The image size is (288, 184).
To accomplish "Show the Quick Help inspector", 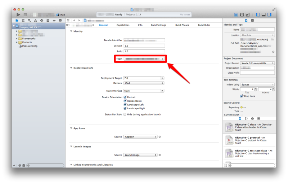I will pos(252,21).
